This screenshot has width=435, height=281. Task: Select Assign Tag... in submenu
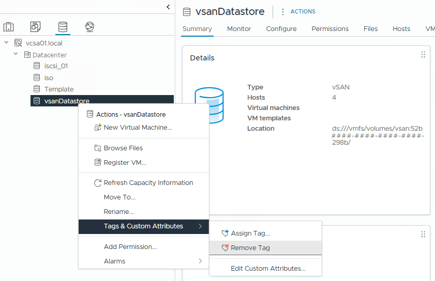click(250, 233)
